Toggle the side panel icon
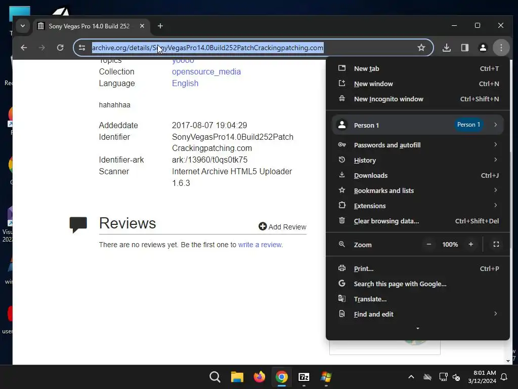The width and height of the screenshot is (518, 389). coord(465,48)
